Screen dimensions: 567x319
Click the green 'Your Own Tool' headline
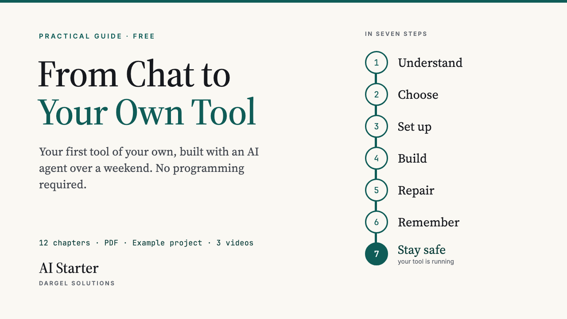point(147,112)
